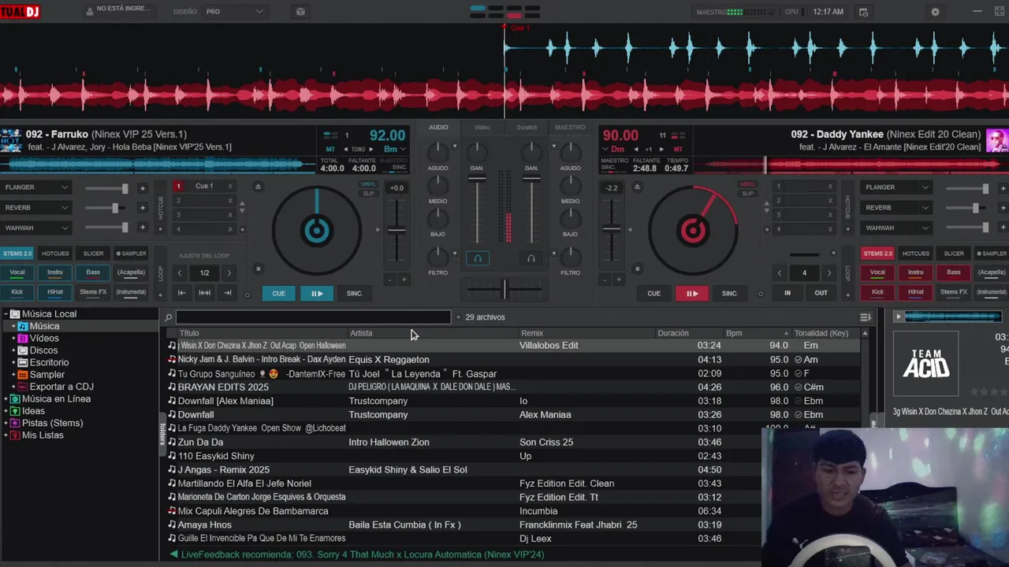Set loop IN point on right deck
Image resolution: width=1009 pixels, height=567 pixels.
(x=787, y=293)
